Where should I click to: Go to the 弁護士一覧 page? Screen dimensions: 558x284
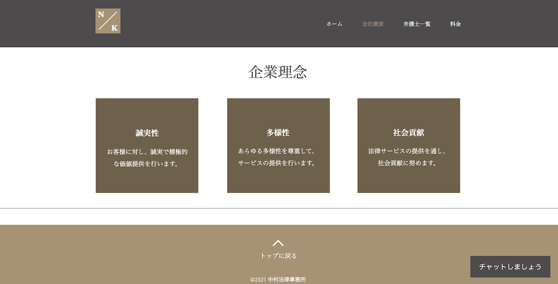pyautogui.click(x=417, y=24)
